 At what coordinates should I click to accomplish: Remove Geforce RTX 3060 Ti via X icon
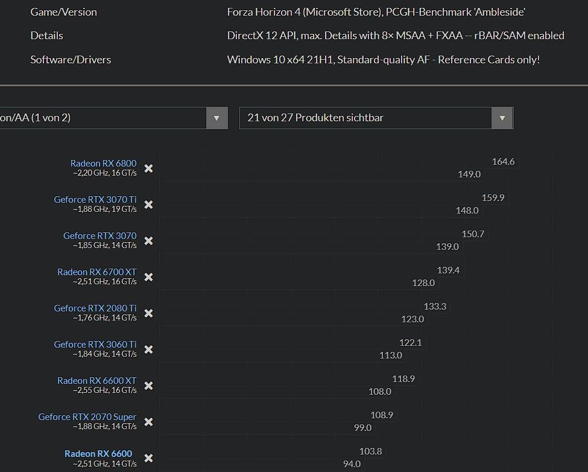click(148, 349)
